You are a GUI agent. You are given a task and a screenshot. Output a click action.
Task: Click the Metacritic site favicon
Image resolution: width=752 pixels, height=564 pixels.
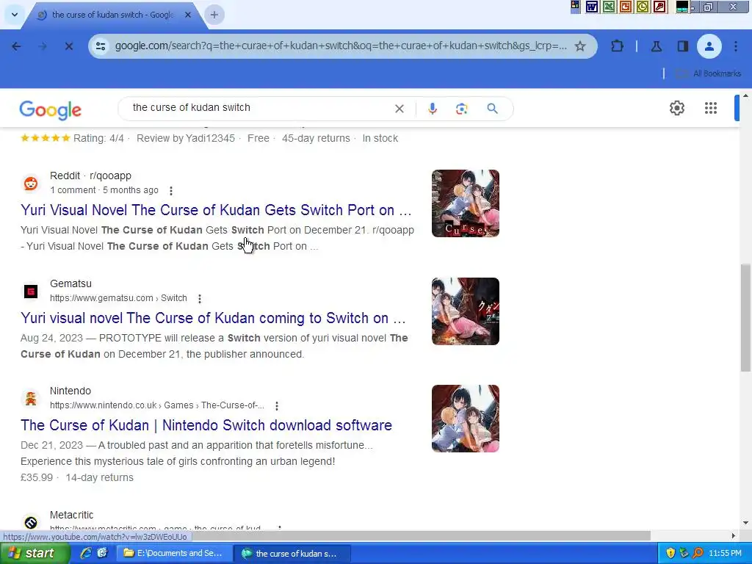31,522
